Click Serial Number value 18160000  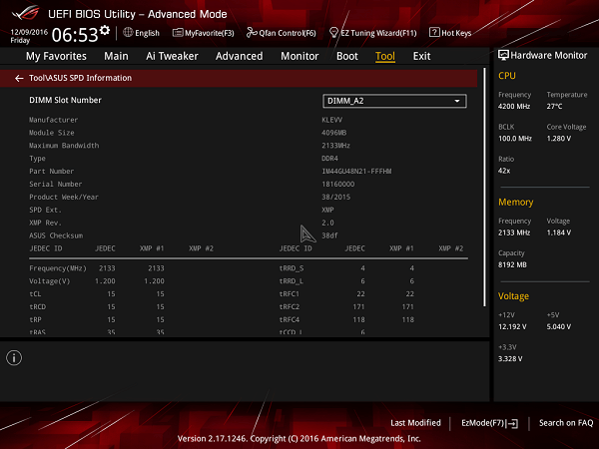tap(338, 184)
